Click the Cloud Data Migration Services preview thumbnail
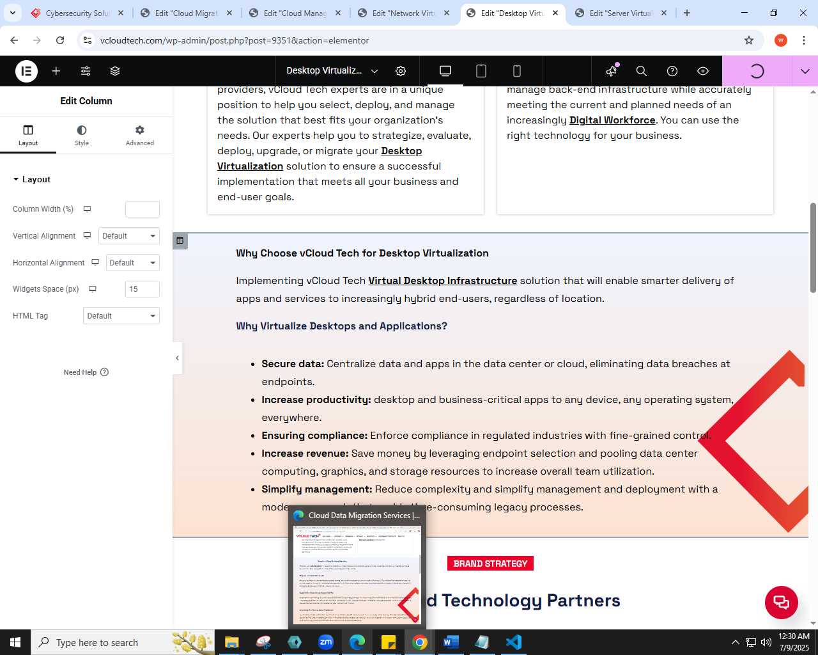818x655 pixels. [x=357, y=575]
